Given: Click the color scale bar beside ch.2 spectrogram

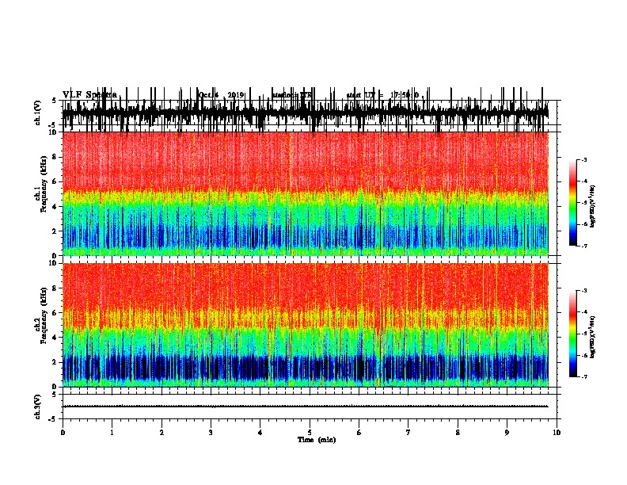Looking at the screenshot, I should point(572,334).
